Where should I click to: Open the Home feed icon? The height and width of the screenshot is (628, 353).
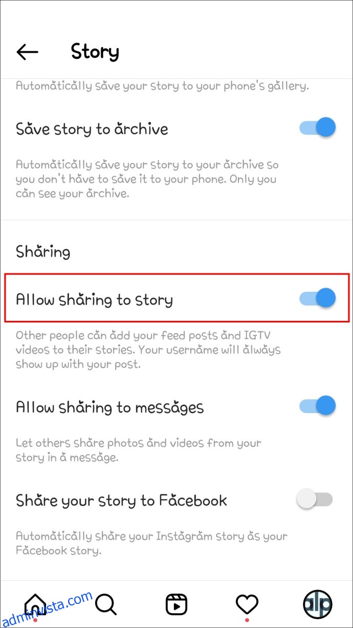pyautogui.click(x=35, y=604)
